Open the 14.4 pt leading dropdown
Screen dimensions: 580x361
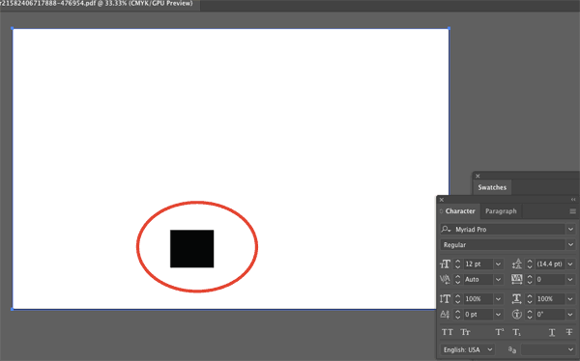pos(570,264)
